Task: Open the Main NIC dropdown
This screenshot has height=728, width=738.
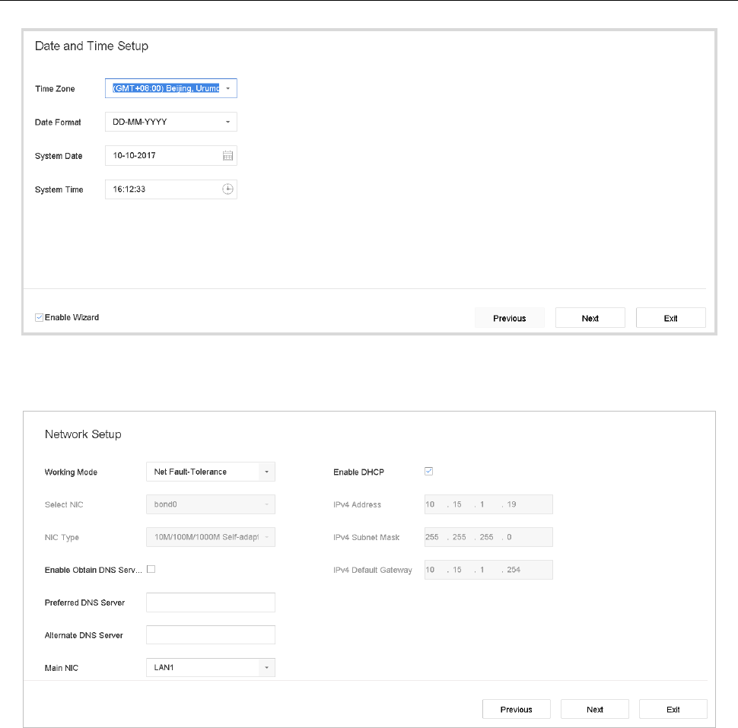Action: pos(266,668)
